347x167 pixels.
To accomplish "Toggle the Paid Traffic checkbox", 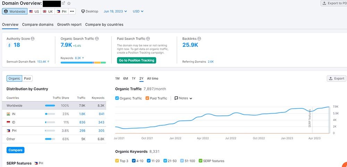I will pyautogui.click(x=147, y=98).
